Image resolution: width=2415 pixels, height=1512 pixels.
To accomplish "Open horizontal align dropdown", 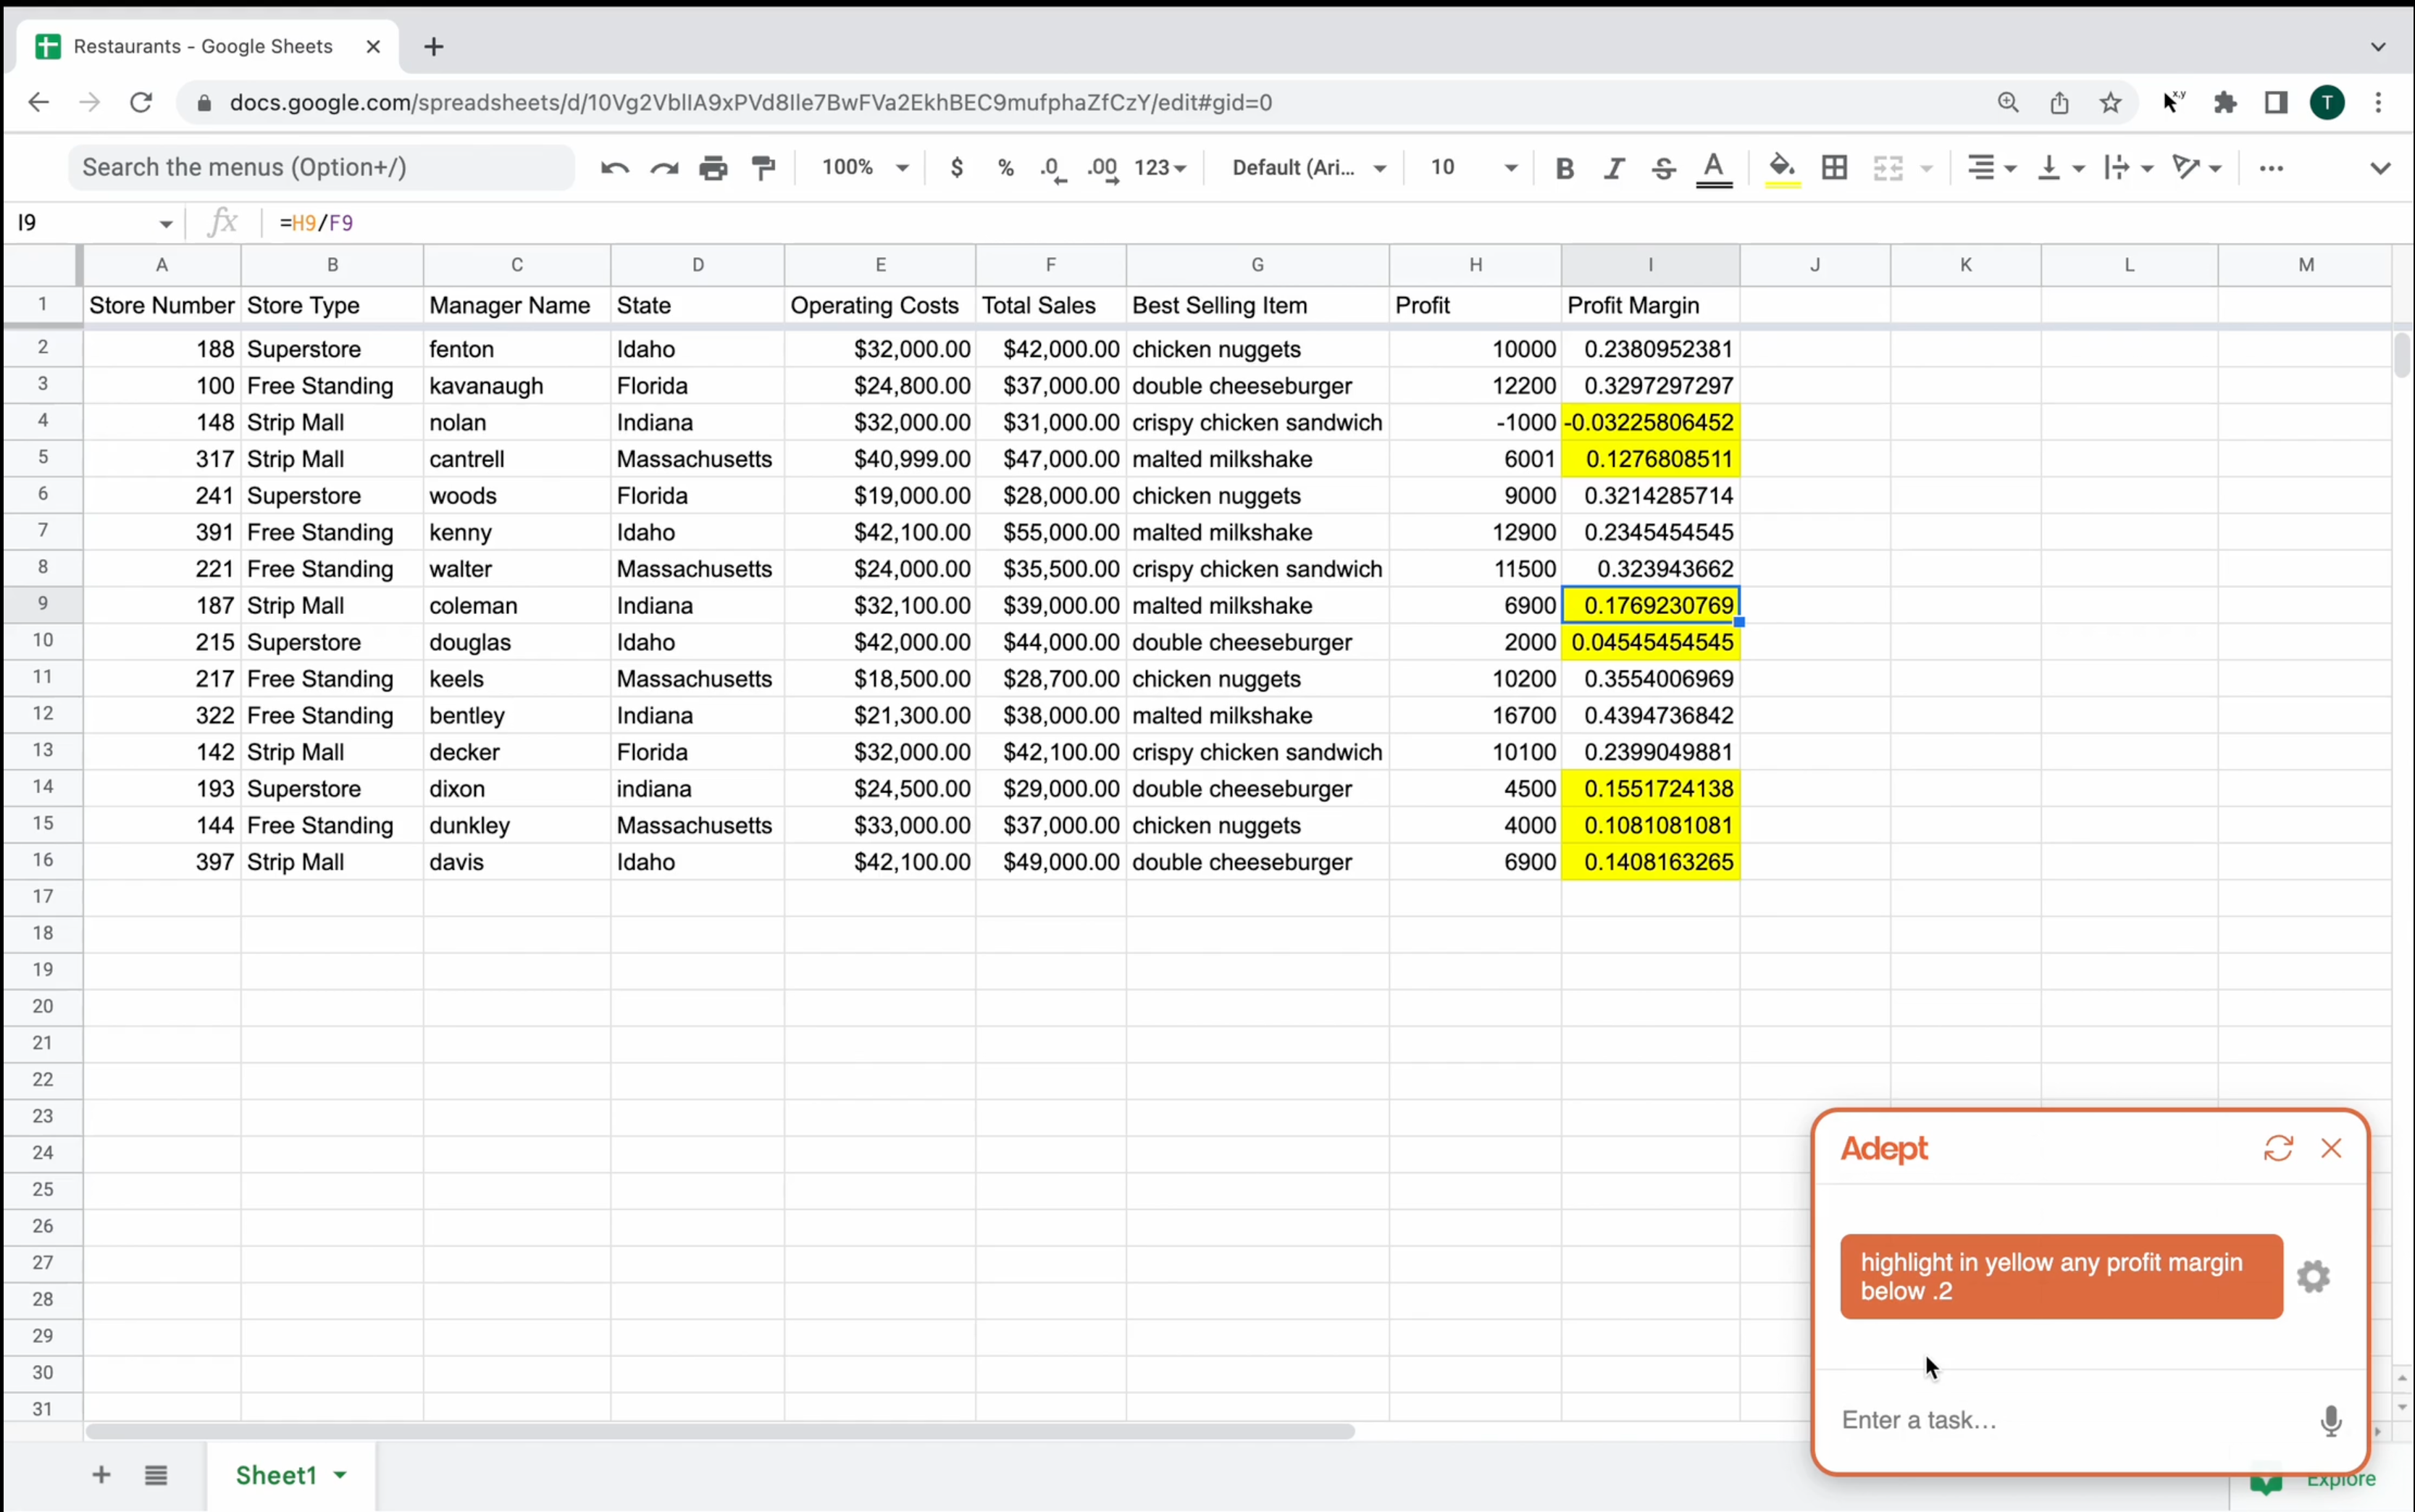I will (1992, 168).
